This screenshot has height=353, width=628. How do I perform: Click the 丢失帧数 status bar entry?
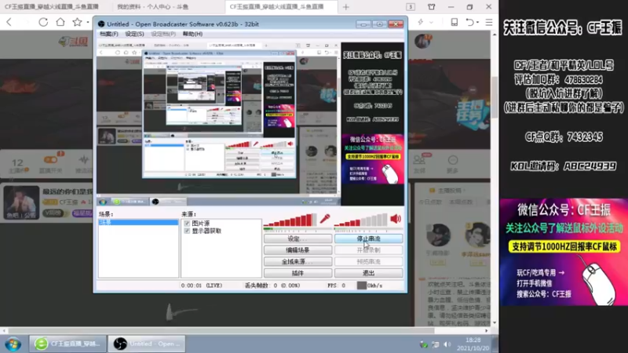[272, 286]
